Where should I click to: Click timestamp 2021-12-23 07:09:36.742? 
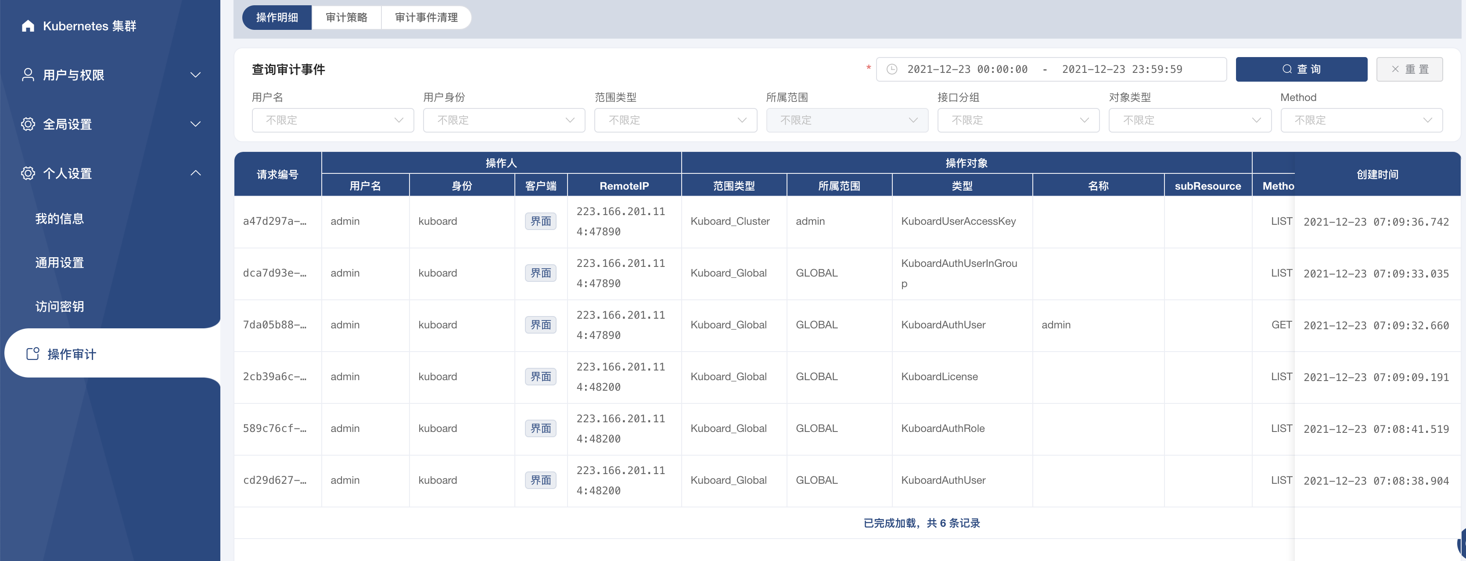click(x=1376, y=222)
